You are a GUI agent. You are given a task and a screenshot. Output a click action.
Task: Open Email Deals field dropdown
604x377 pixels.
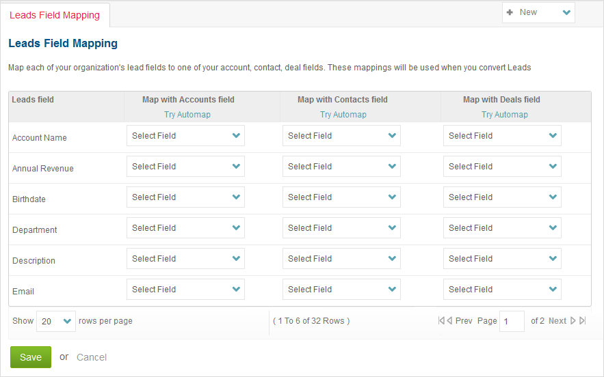(502, 290)
